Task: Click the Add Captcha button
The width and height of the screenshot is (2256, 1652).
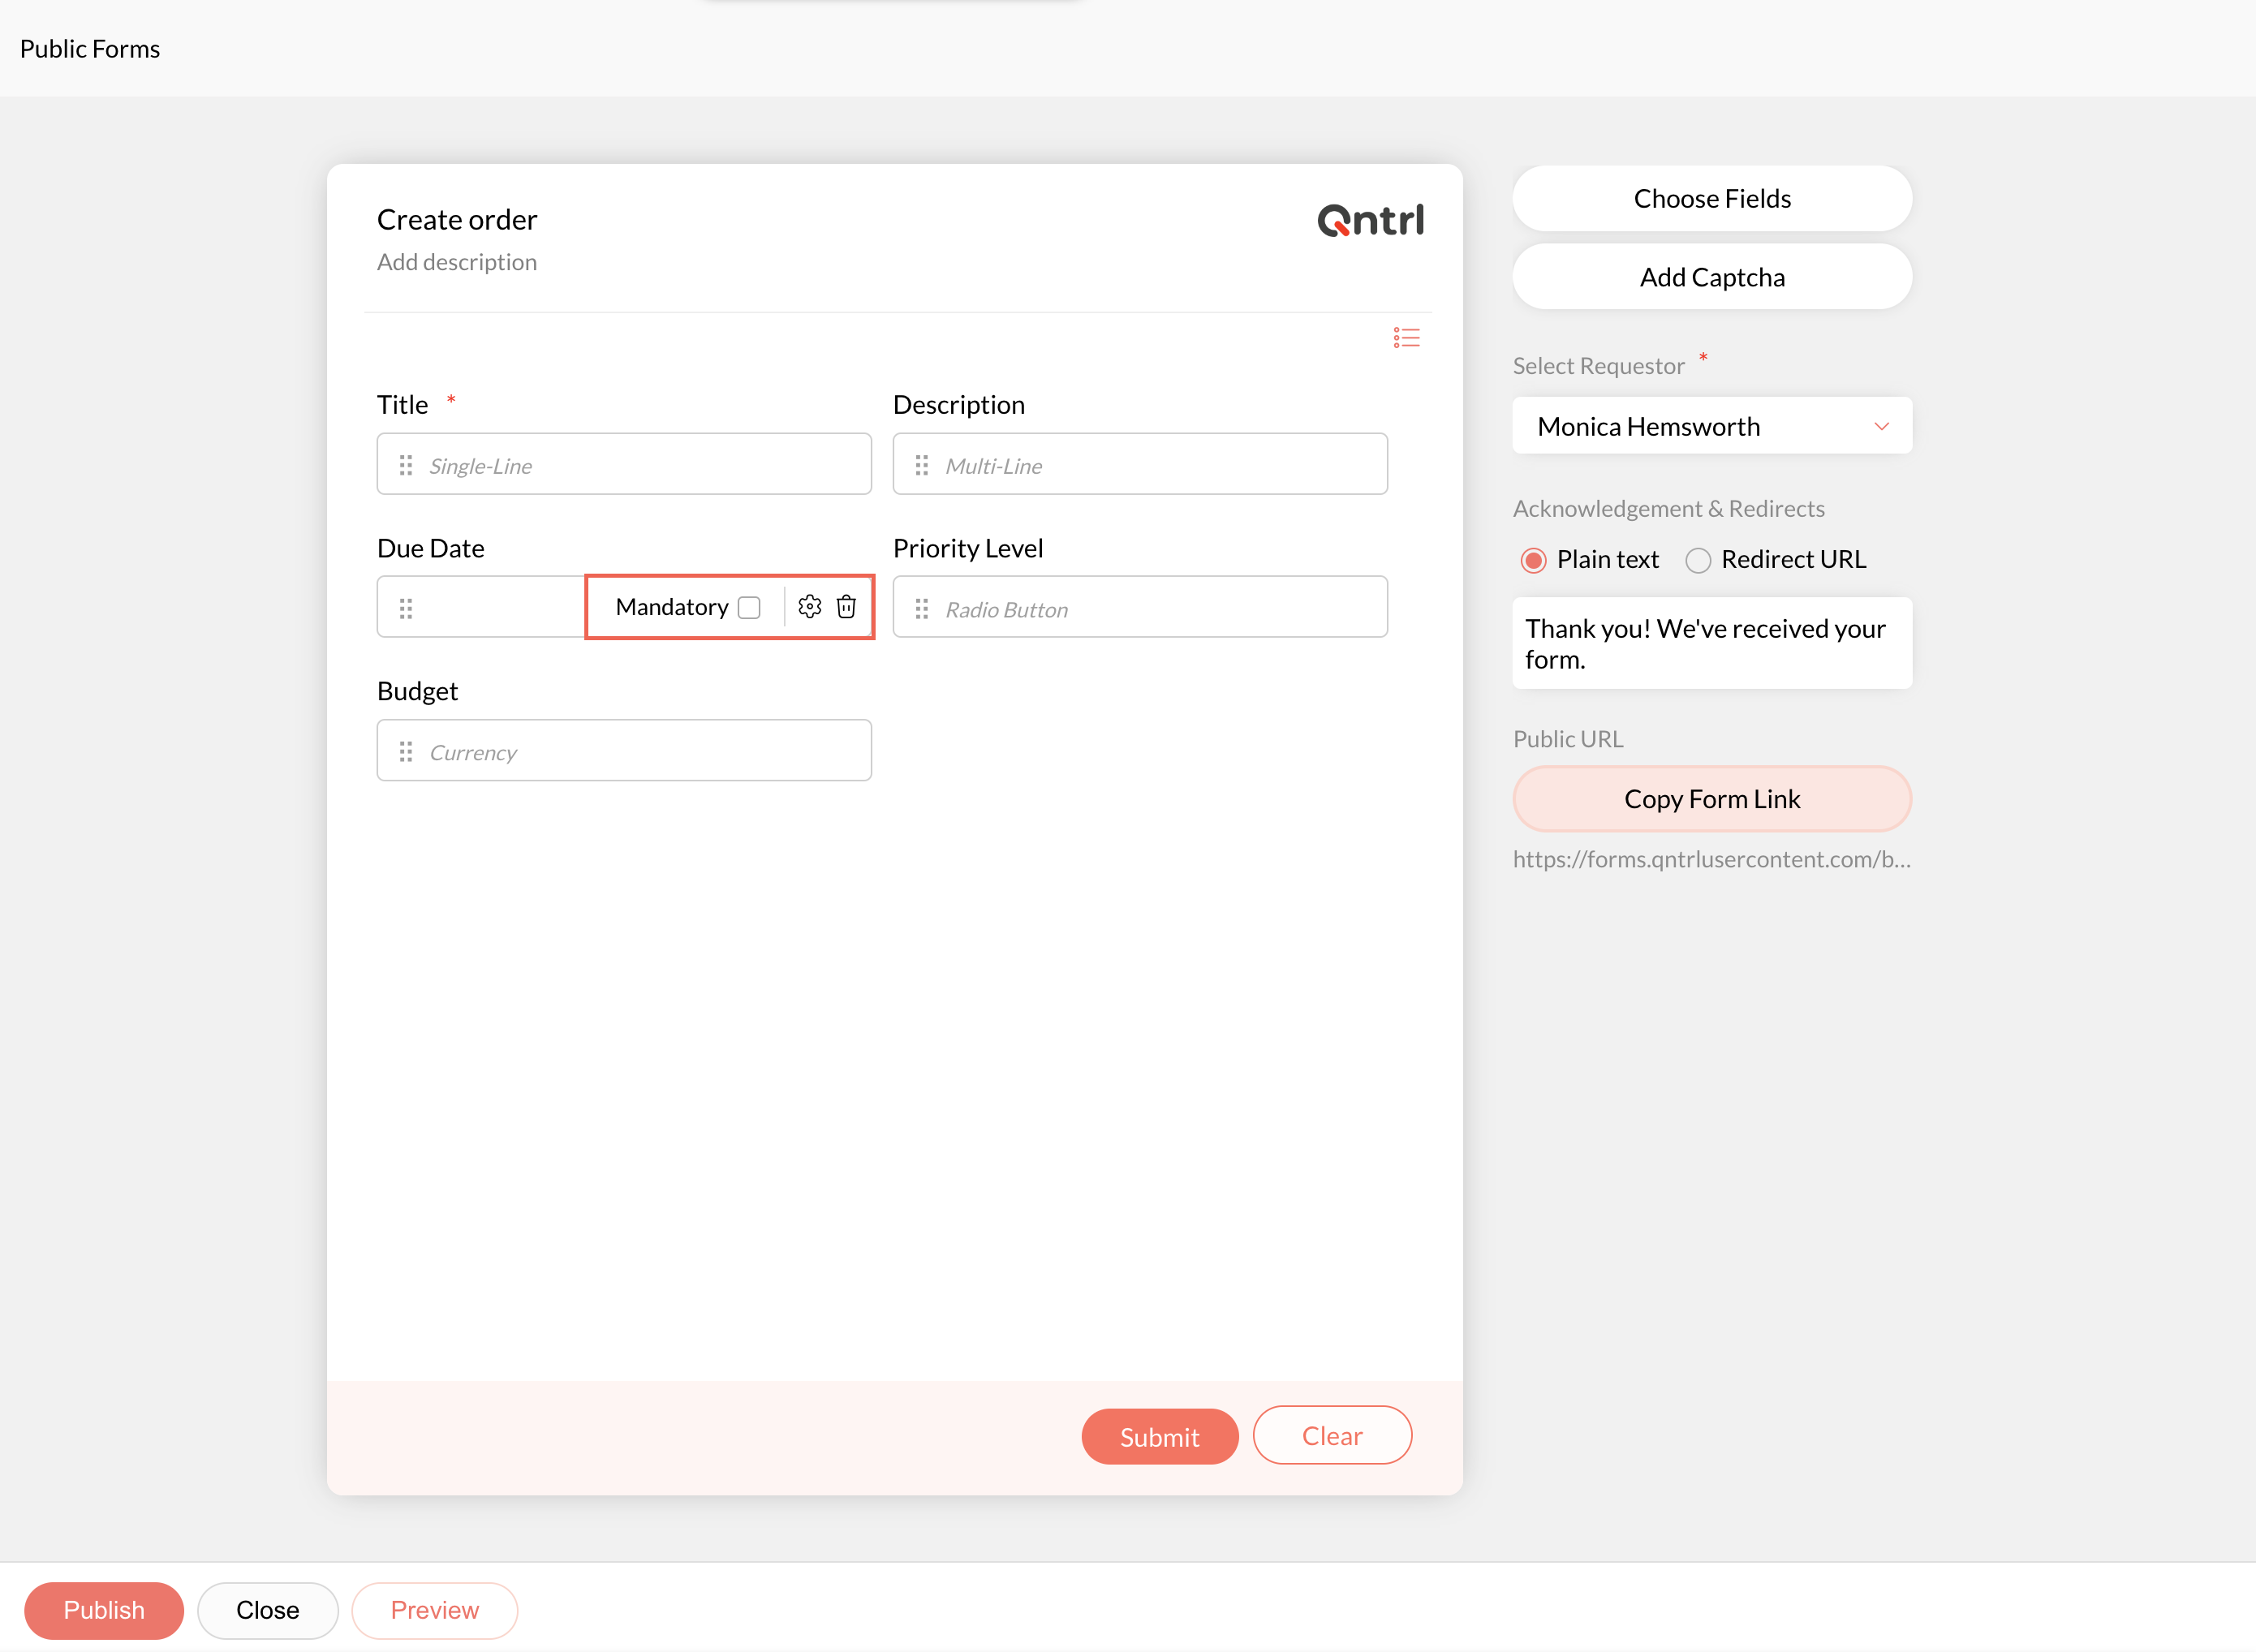Action: pyautogui.click(x=1711, y=277)
